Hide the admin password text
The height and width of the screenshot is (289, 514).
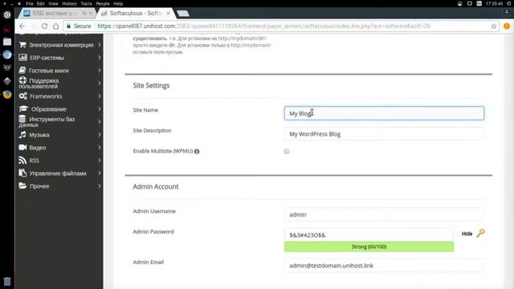467,234
